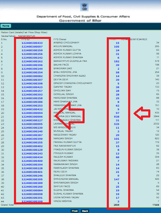Select FPS ID 122400300262 link
The image size is (161, 213).
point(32,61)
